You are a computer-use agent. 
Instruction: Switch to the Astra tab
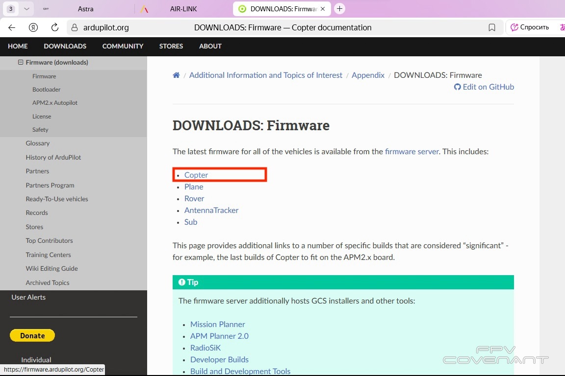[x=85, y=9]
